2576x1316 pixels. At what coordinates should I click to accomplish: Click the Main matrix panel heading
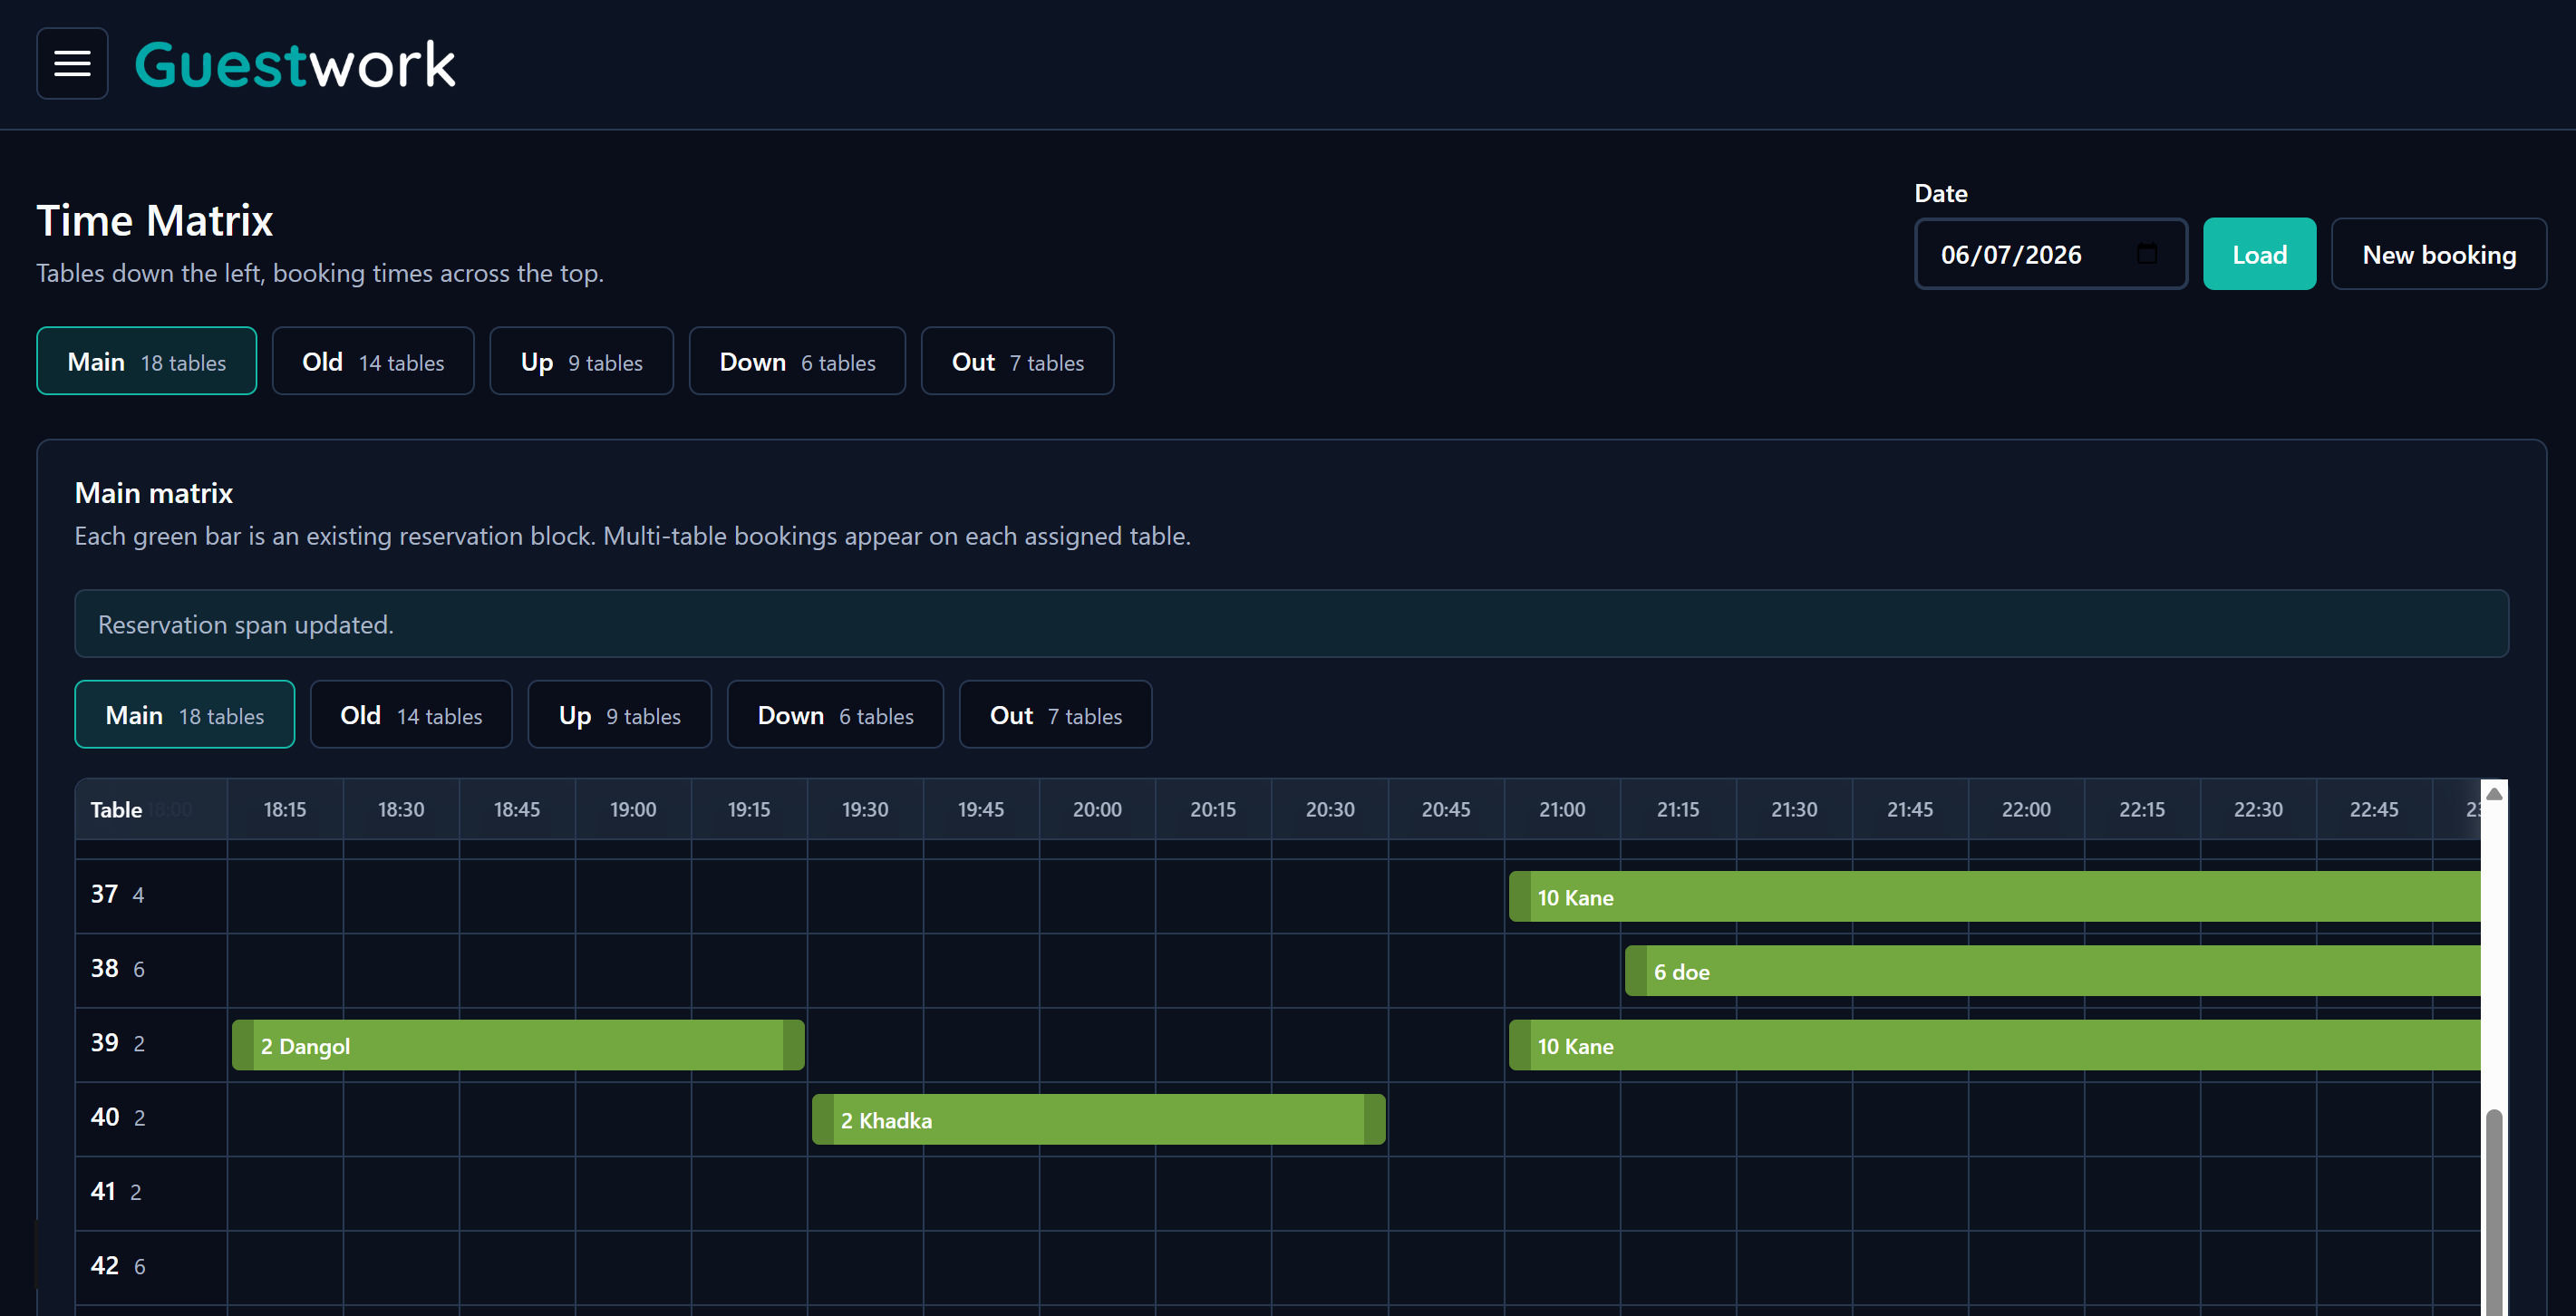tap(154, 492)
